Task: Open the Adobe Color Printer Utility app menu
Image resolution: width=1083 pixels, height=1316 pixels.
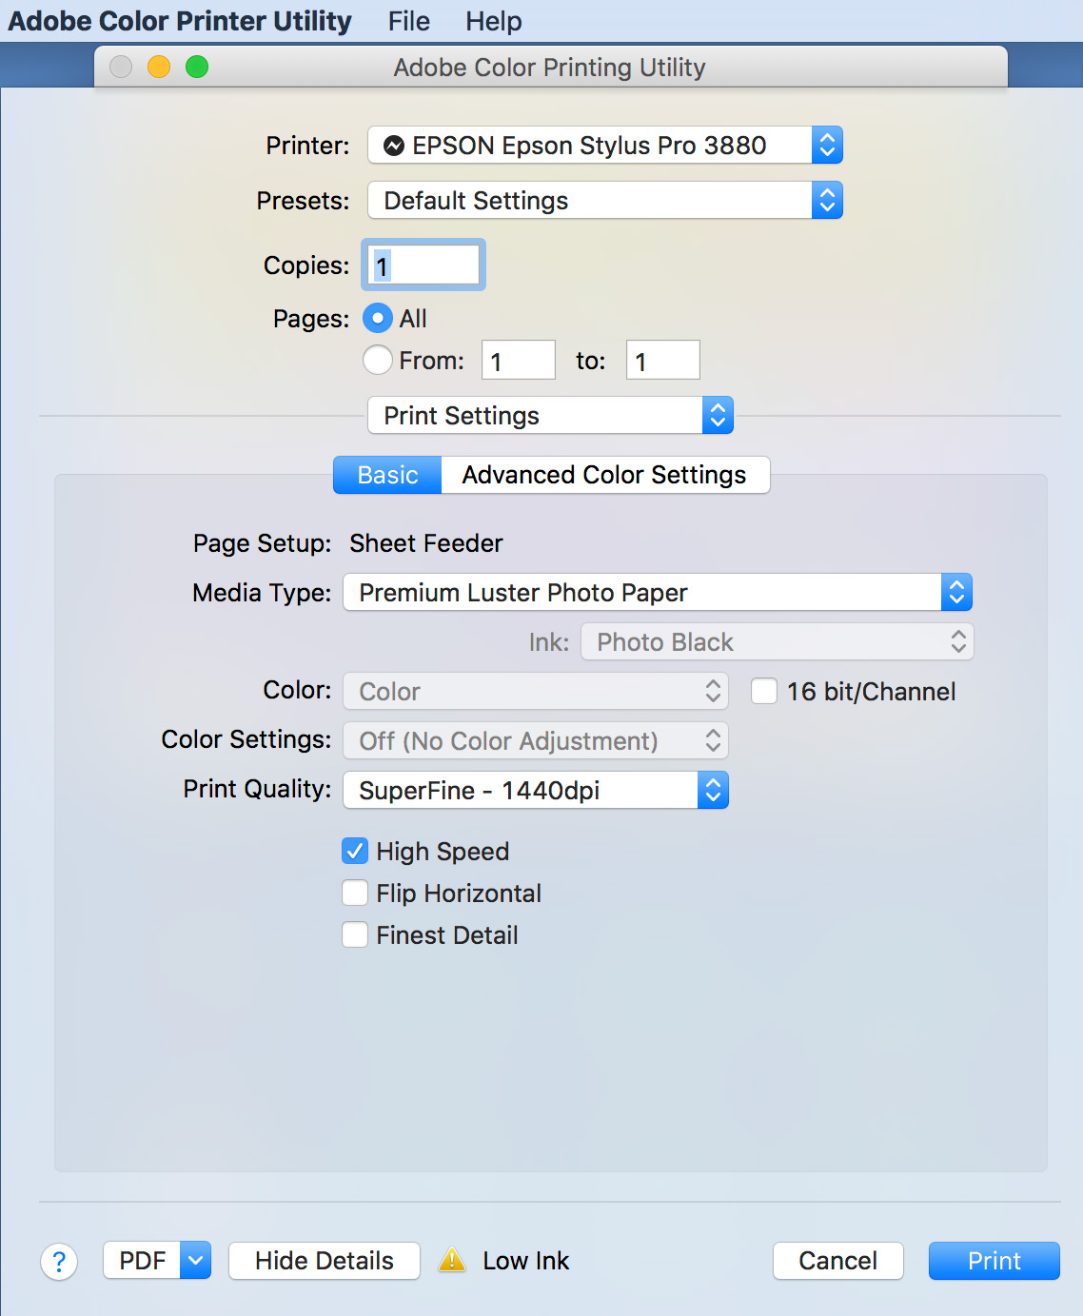Action: tap(180, 21)
